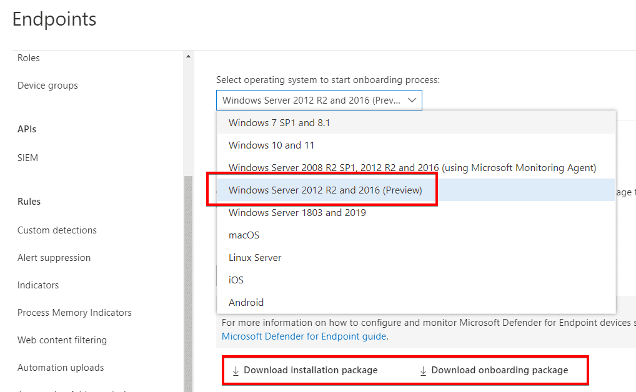
Task: Open Web content filtering
Action: (x=62, y=340)
